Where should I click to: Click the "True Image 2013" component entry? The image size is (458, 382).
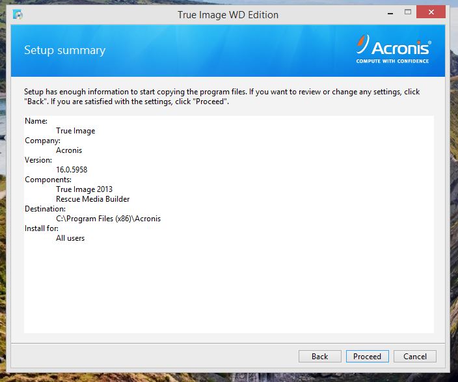point(84,189)
